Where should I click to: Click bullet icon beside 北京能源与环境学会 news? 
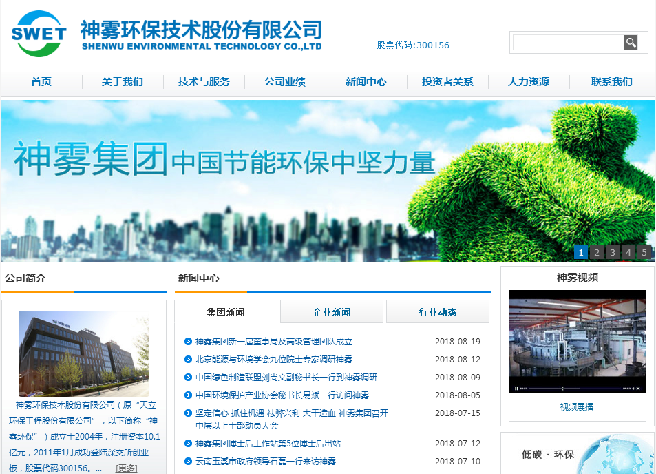[x=189, y=359]
